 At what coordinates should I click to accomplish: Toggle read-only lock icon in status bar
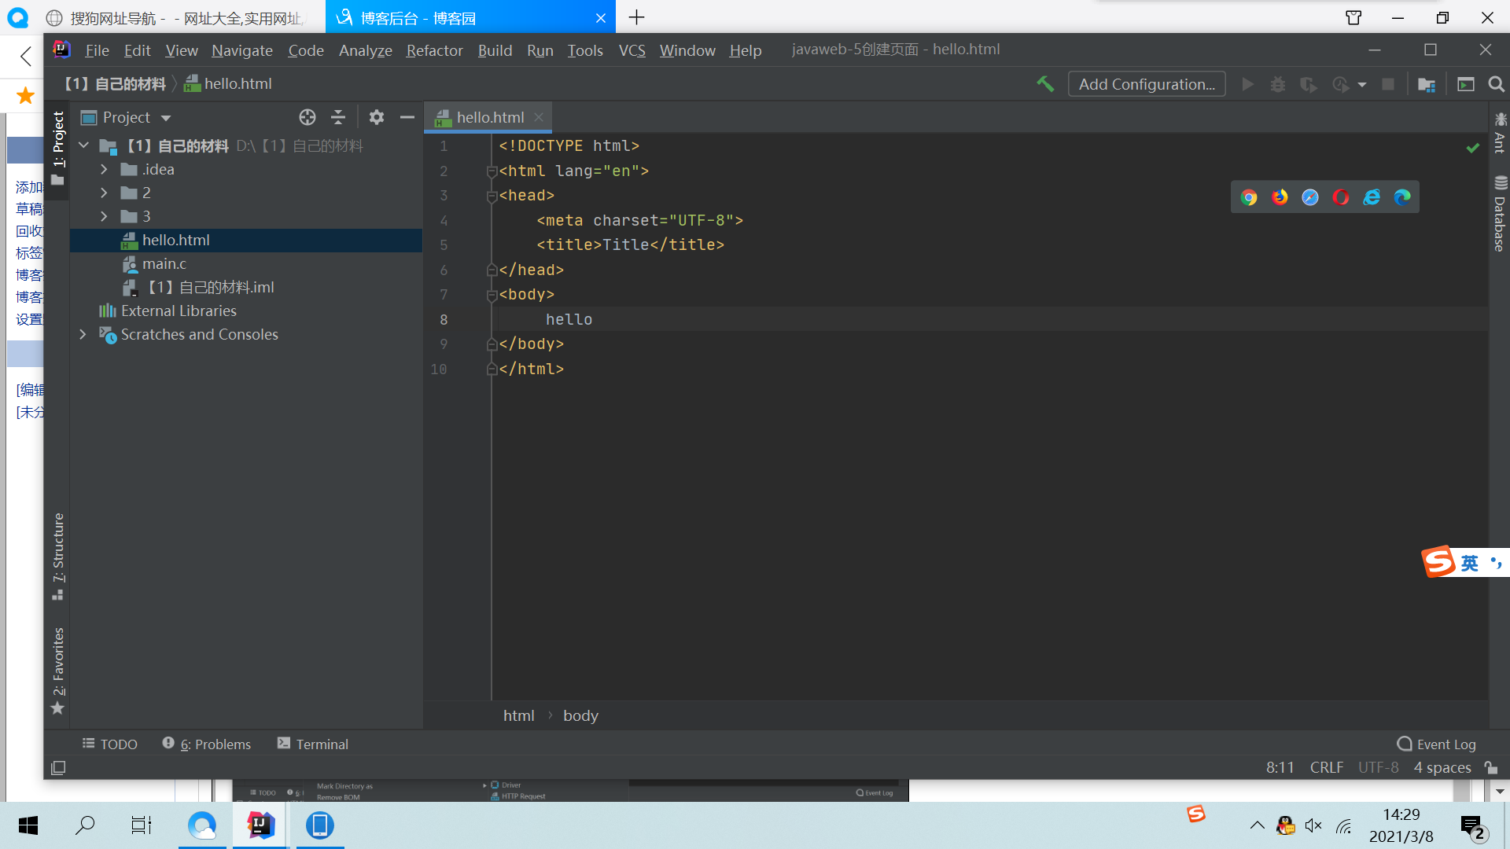click(1491, 767)
